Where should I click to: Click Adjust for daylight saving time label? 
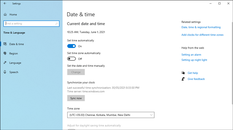click(x=94, y=126)
